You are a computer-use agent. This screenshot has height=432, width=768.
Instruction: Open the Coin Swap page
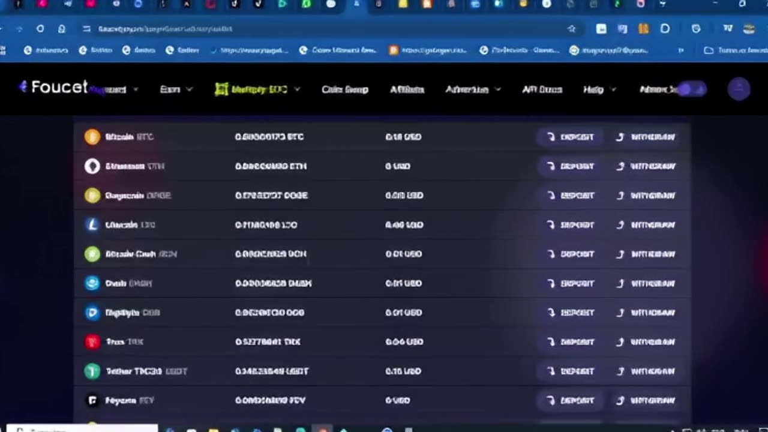point(345,89)
